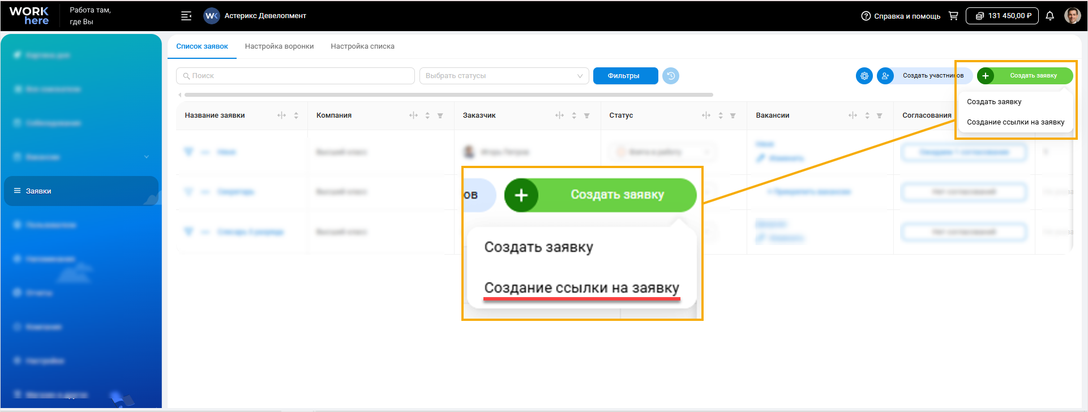Click the horizontal scrollbar above the table

(x=448, y=95)
